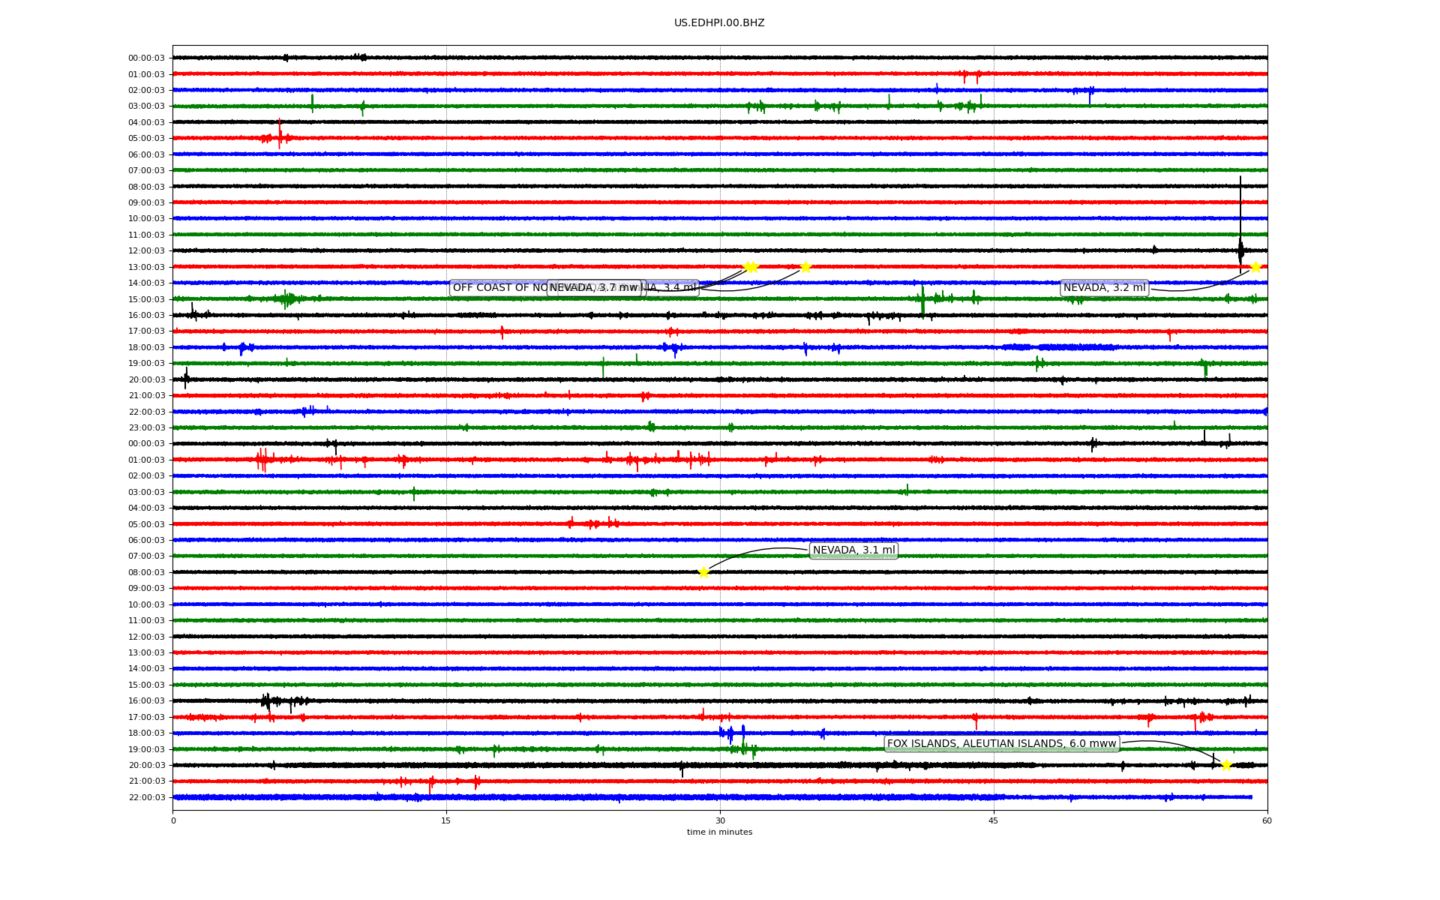Image resolution: width=1440 pixels, height=900 pixels.
Task: Click the upper 13:00:03 label beside the starred trace
Action: pos(146,268)
